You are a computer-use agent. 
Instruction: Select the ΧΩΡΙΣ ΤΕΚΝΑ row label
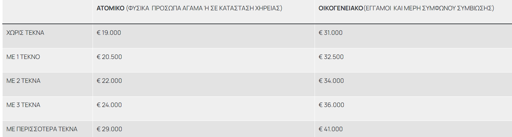click(x=25, y=33)
